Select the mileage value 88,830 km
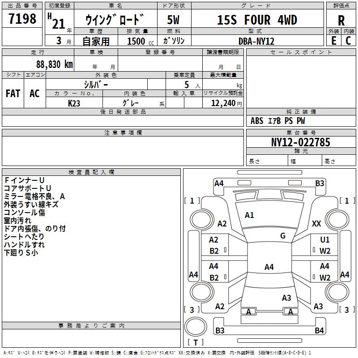 pos(55,64)
